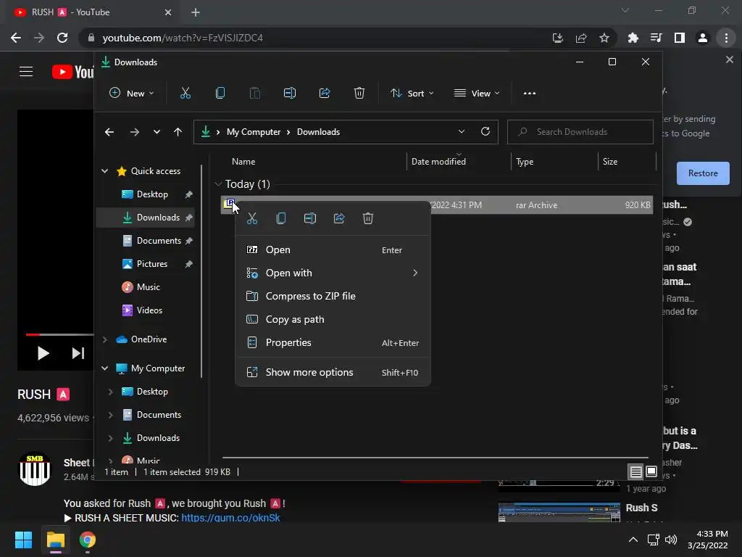Choose Open in the context menu
Screen dimensions: 742x557
(x=333, y=249)
